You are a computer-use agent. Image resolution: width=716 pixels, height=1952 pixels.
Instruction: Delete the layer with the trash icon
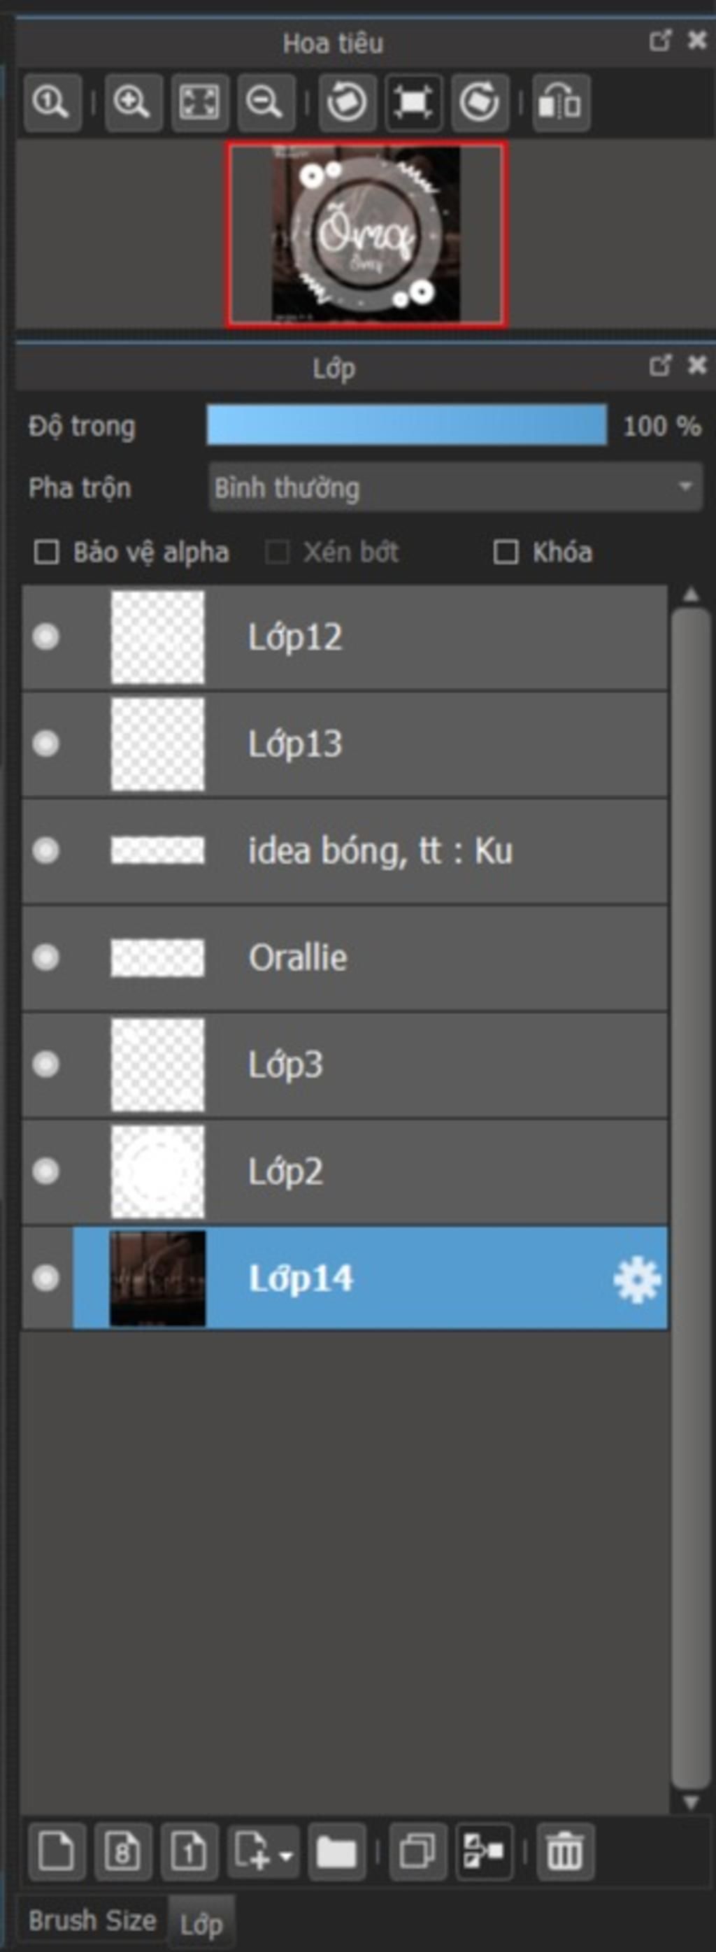(565, 1853)
